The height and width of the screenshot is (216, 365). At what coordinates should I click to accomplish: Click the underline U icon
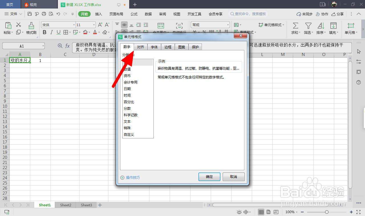[58, 32]
